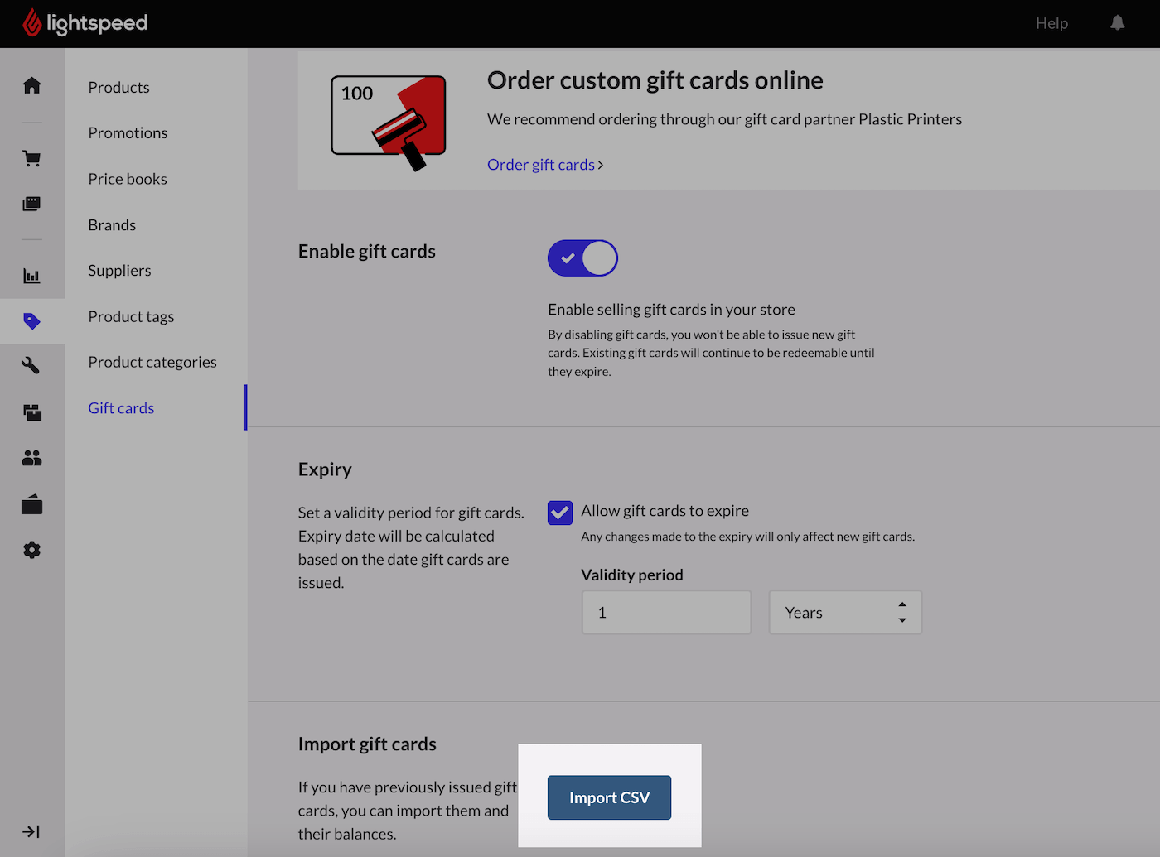Open the Years validity unit dropdown

(x=844, y=613)
